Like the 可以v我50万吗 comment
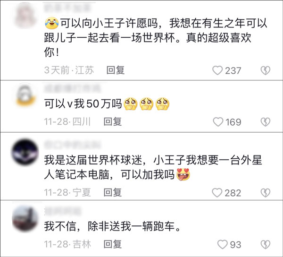This screenshot has height=257, width=283. [218, 122]
